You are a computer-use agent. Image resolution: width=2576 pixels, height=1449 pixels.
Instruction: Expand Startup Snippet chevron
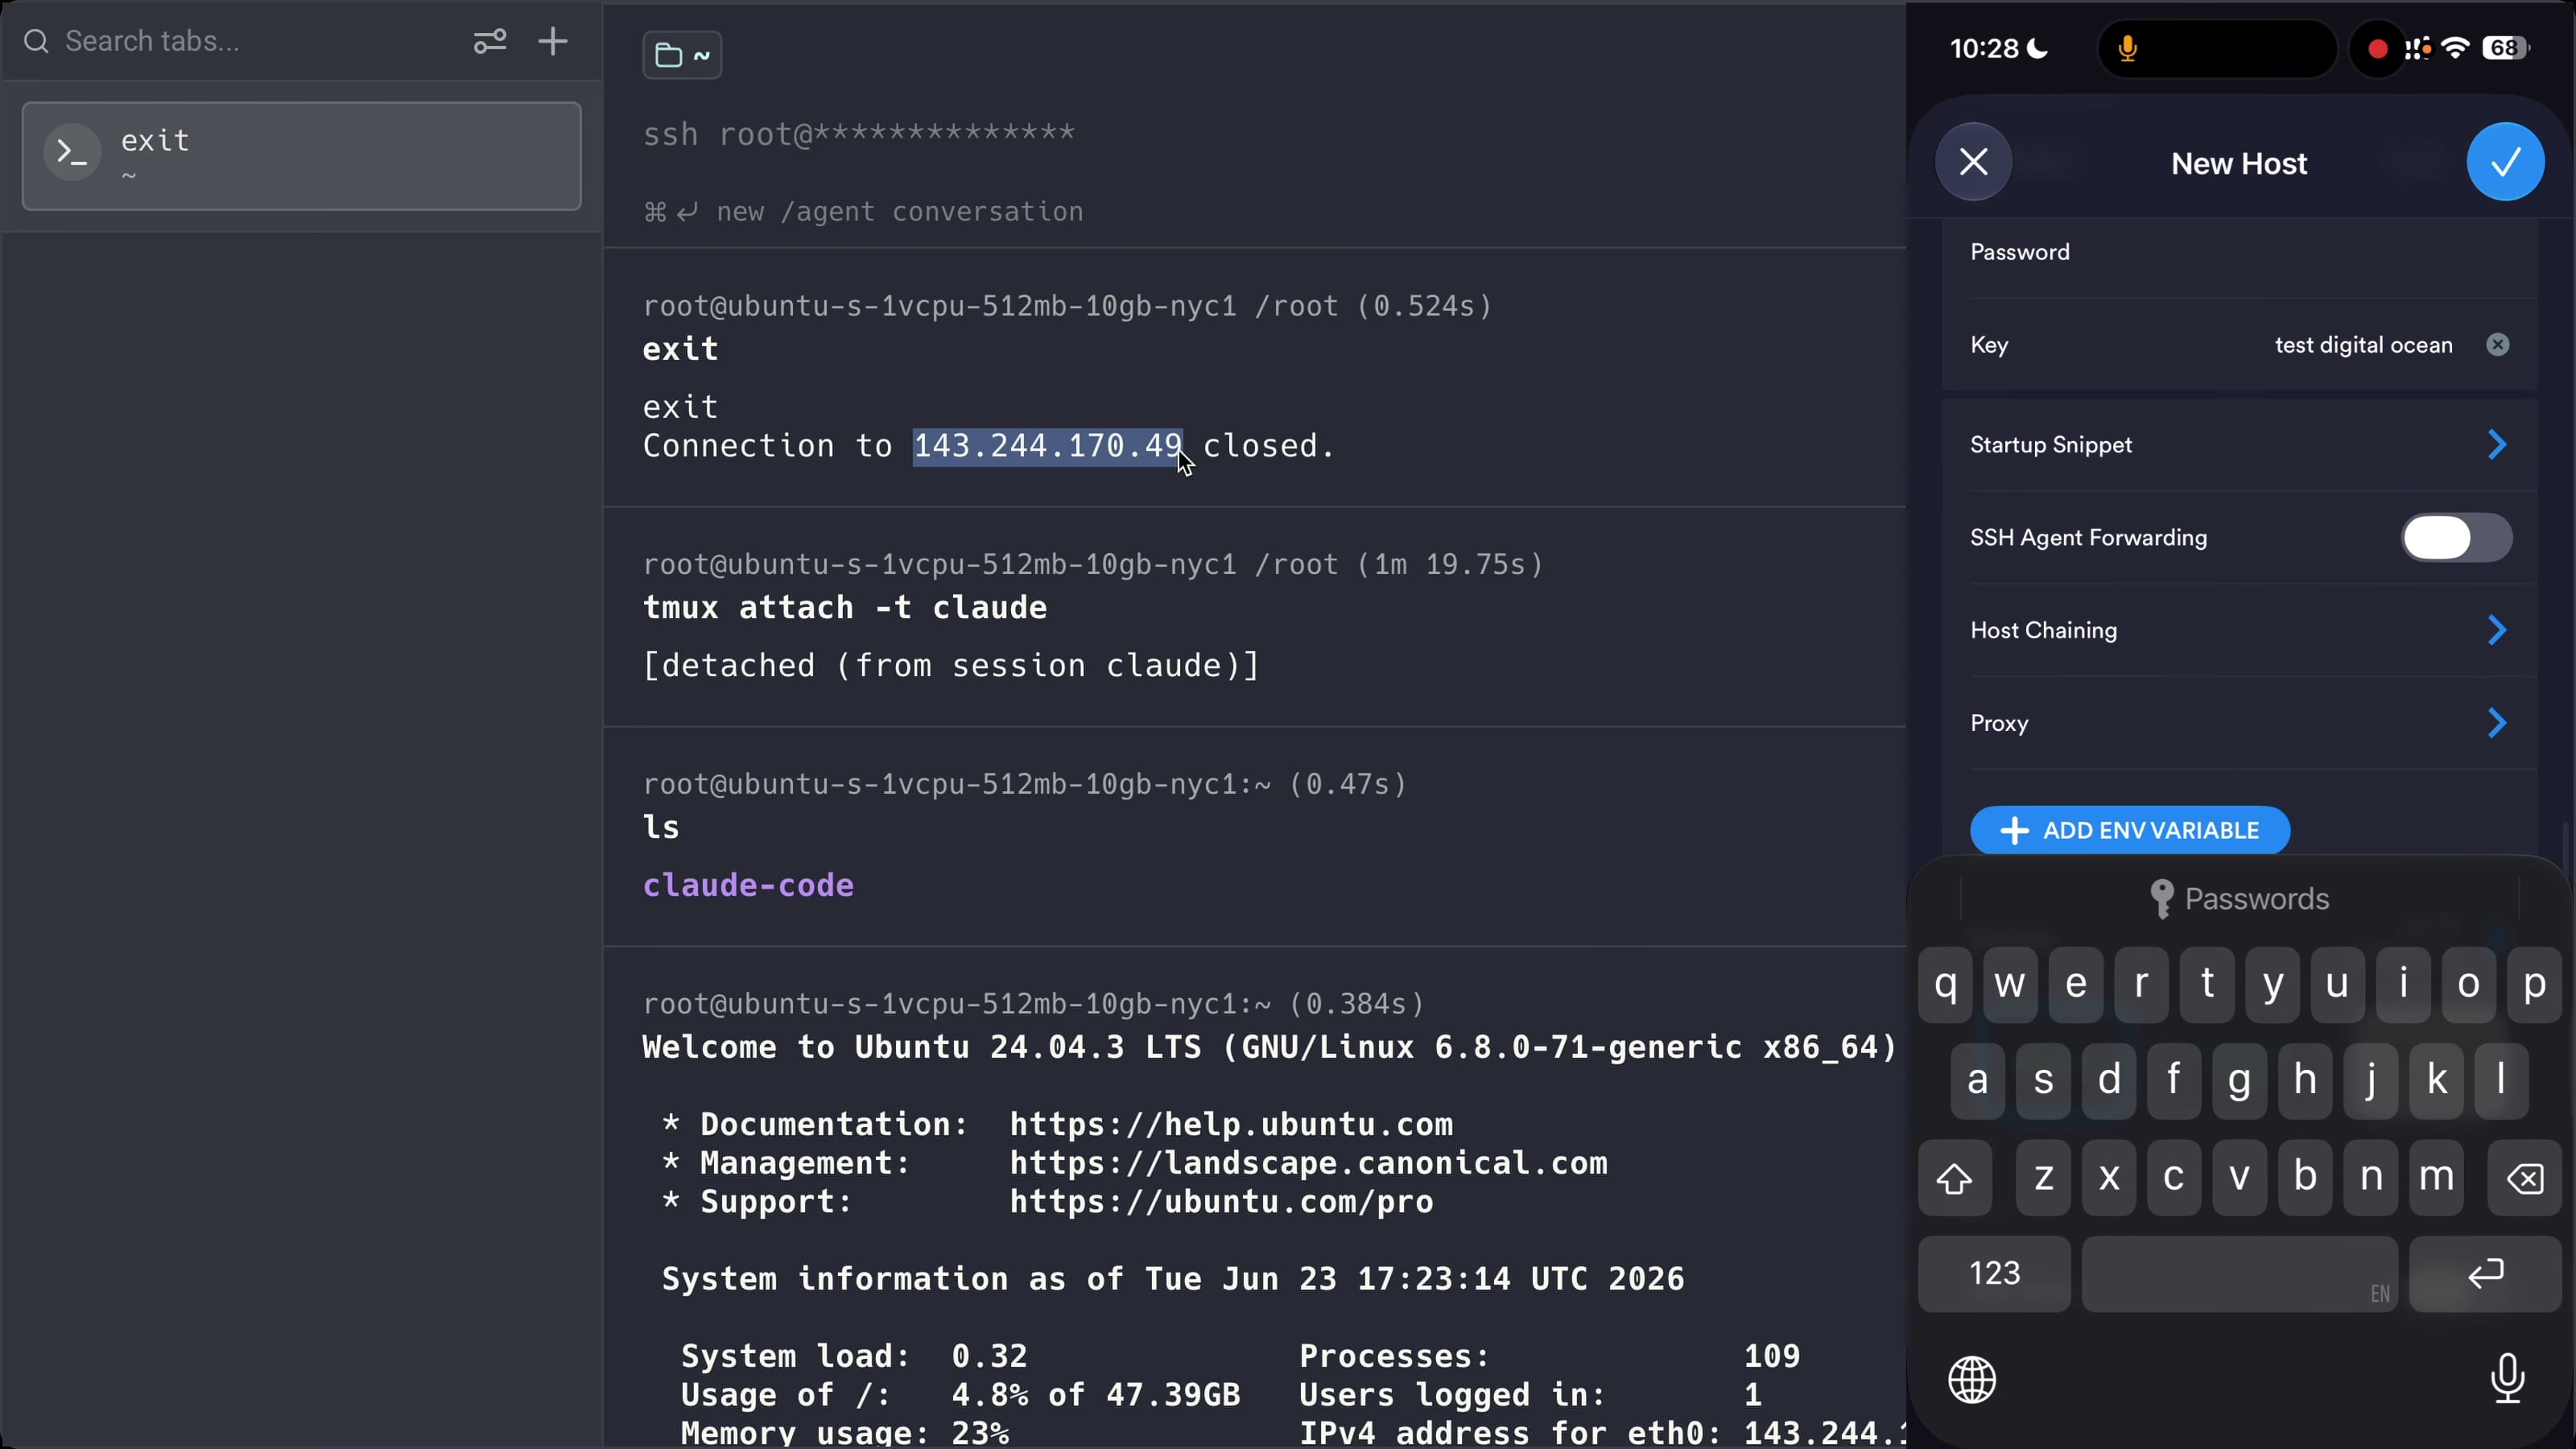(x=2497, y=445)
